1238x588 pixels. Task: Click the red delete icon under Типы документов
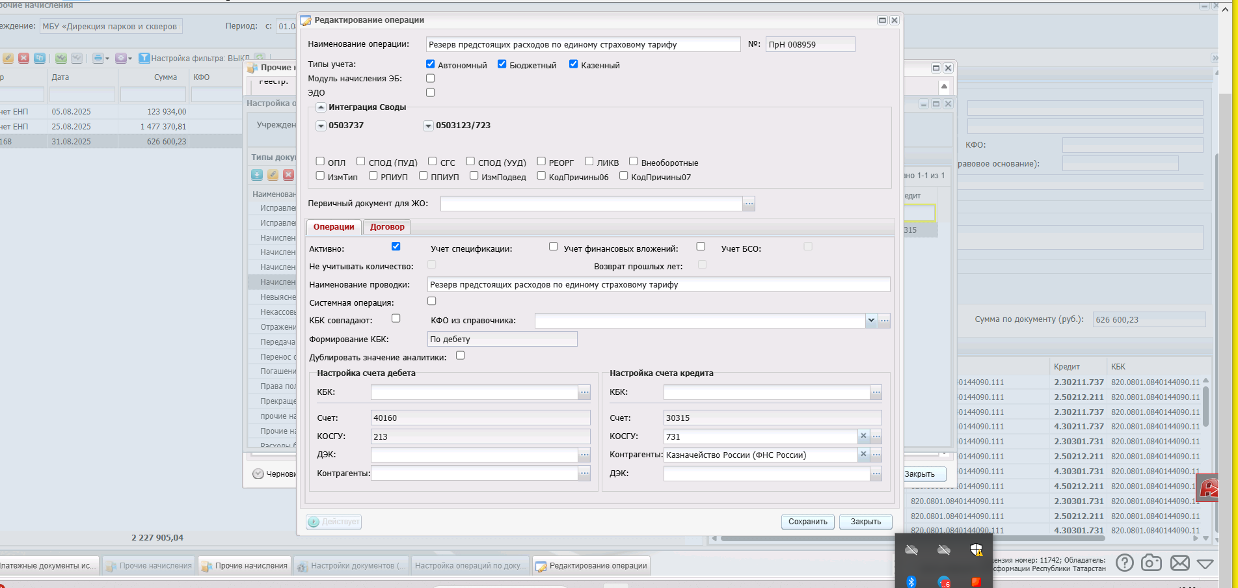[x=288, y=174]
